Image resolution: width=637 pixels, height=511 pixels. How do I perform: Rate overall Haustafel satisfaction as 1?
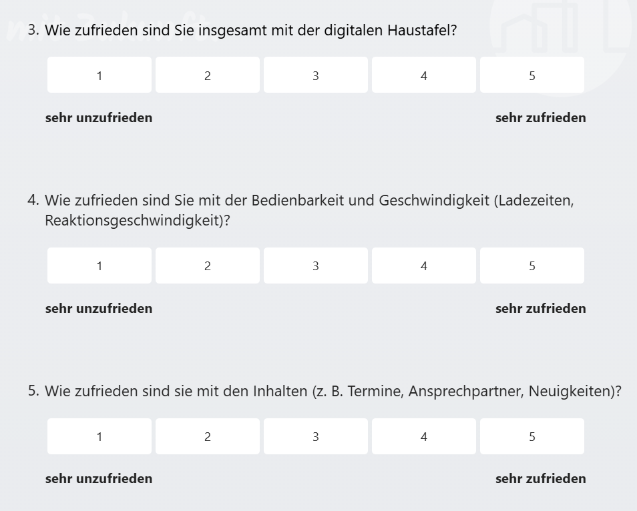tap(99, 75)
